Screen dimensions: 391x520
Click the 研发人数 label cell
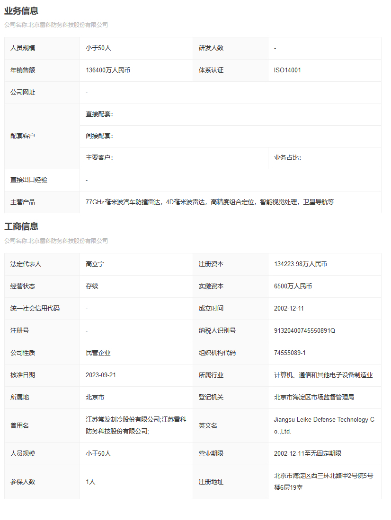[231, 48]
